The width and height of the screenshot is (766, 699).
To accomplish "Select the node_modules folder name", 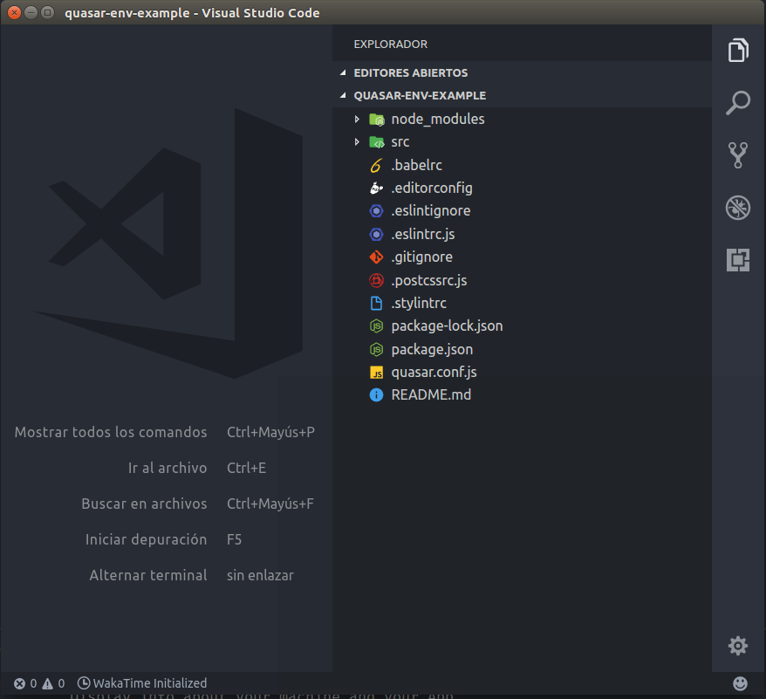I will coord(438,120).
